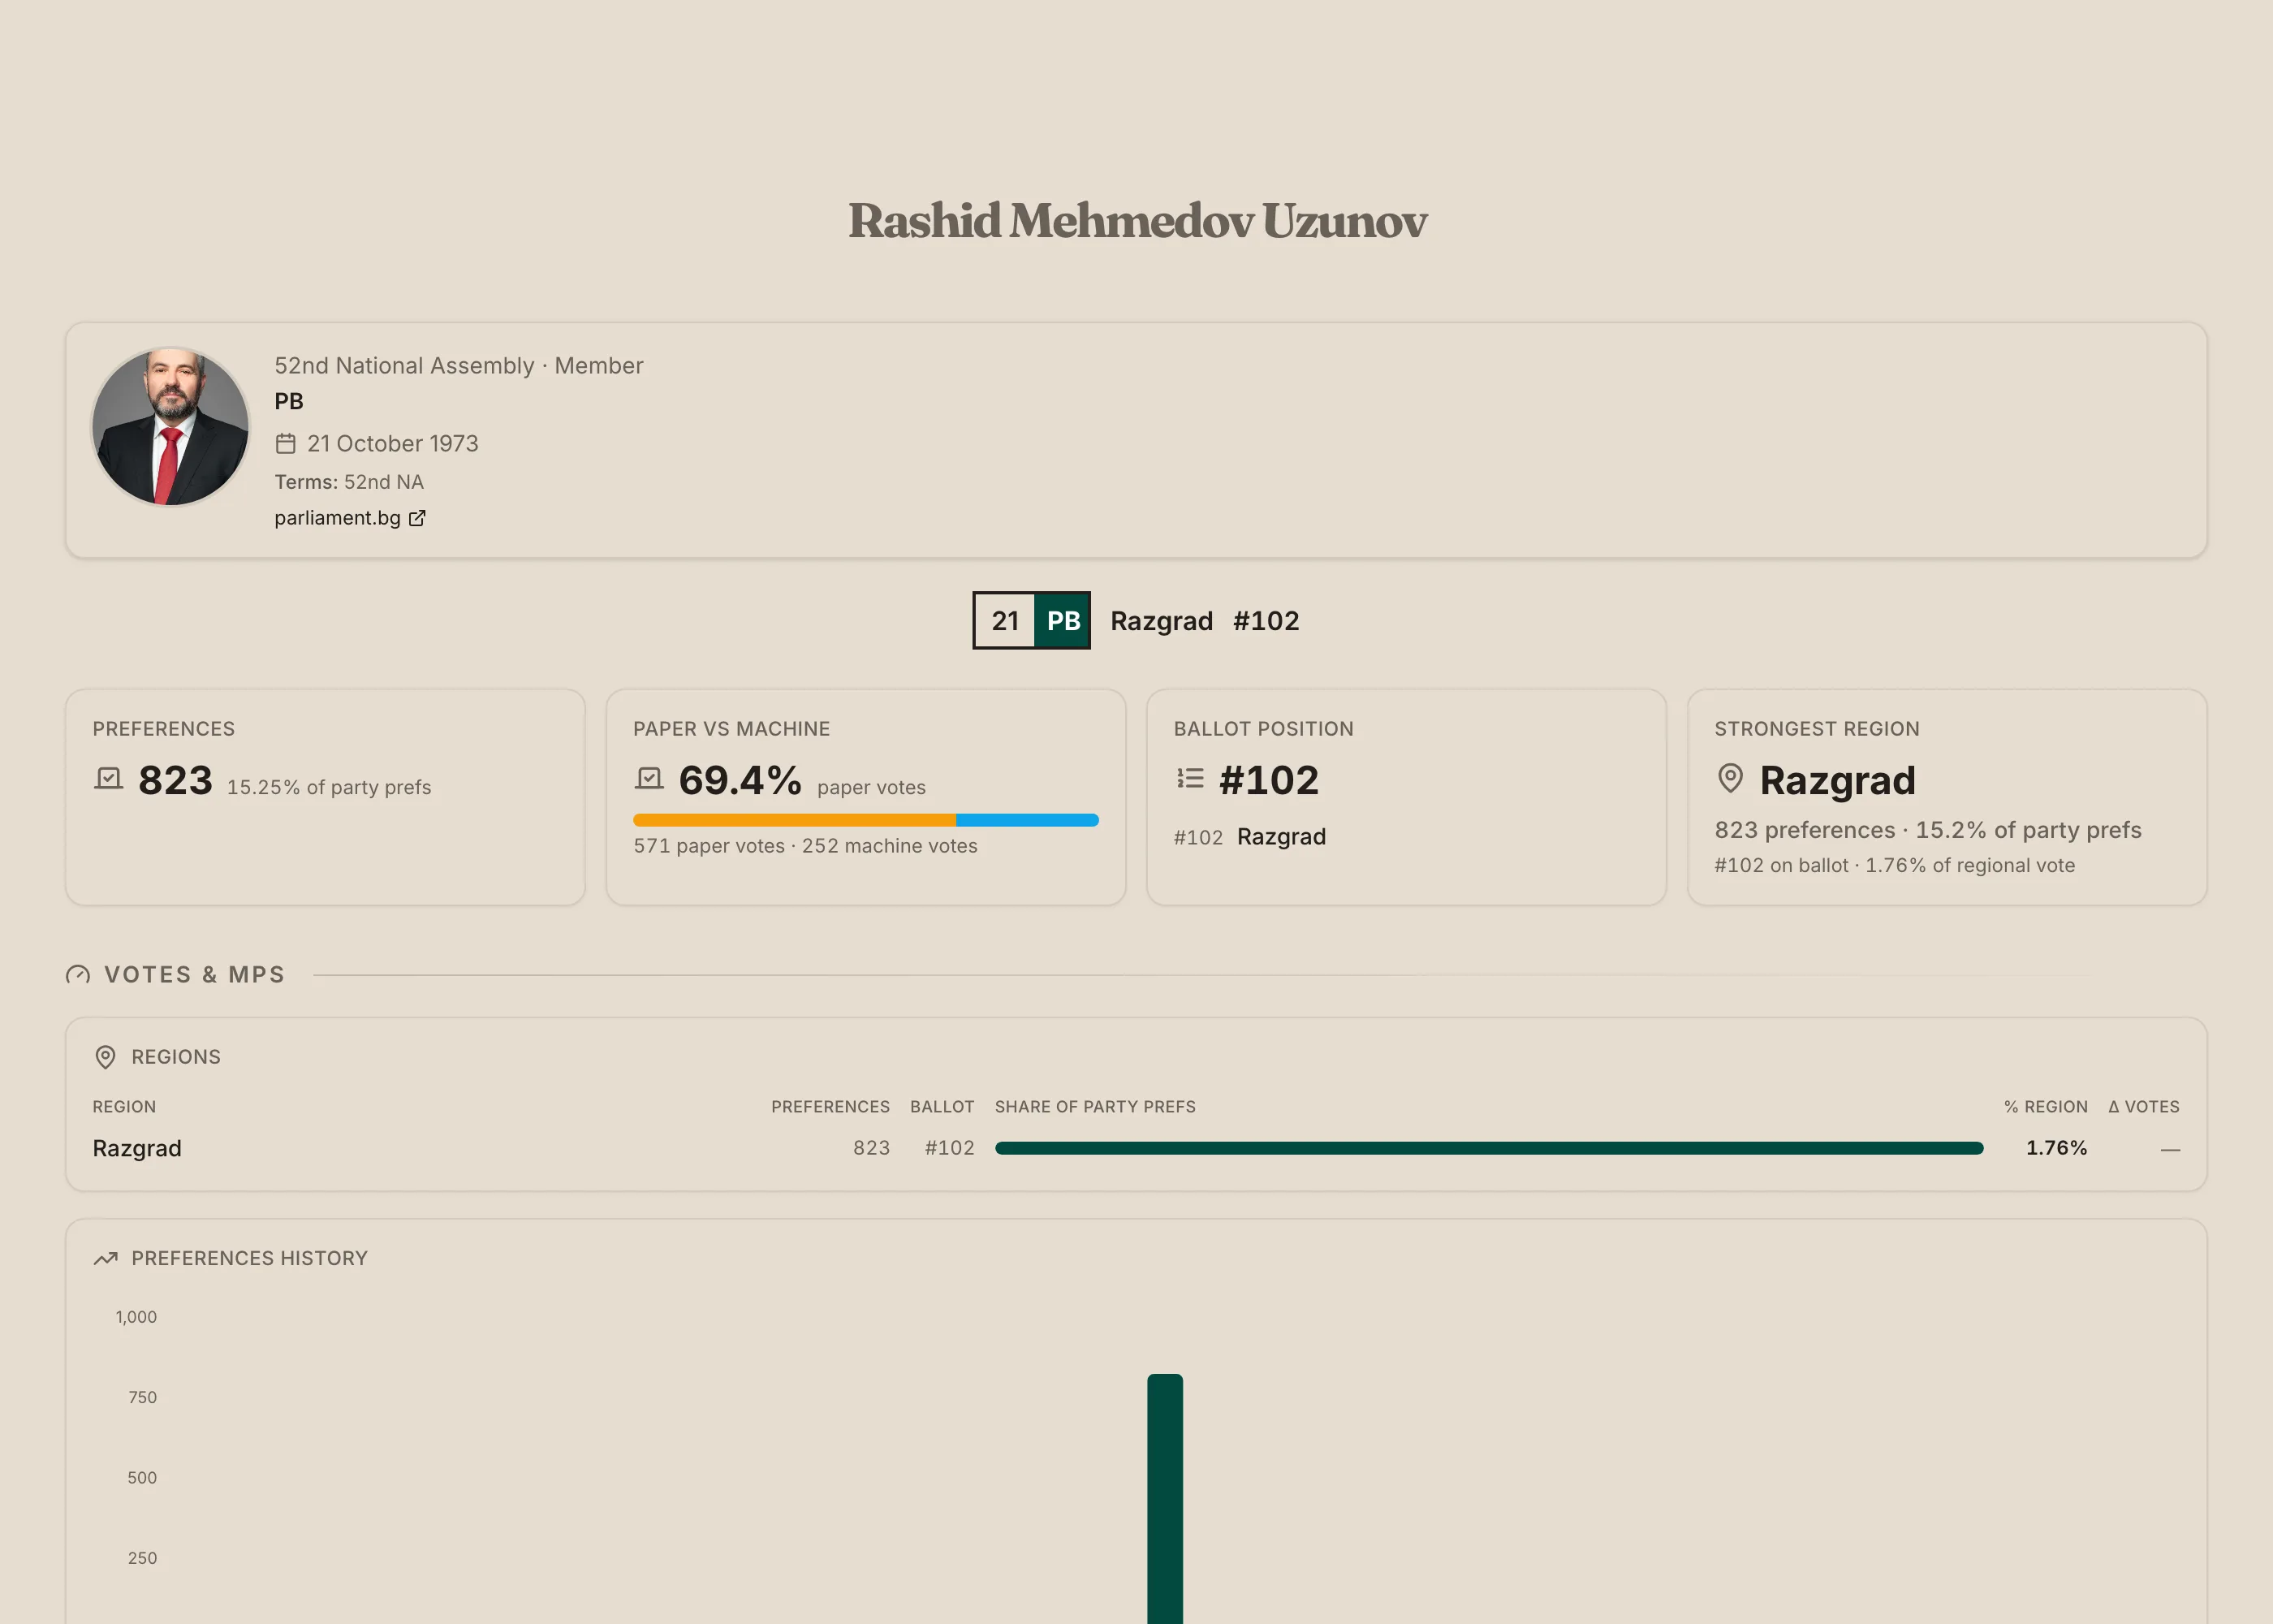Click the Region column header
The height and width of the screenshot is (1624, 2273).
[x=124, y=1107]
